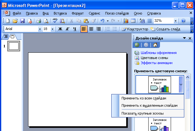Open Print Preview magnifier icon
195x131 pixels.
[46, 21]
